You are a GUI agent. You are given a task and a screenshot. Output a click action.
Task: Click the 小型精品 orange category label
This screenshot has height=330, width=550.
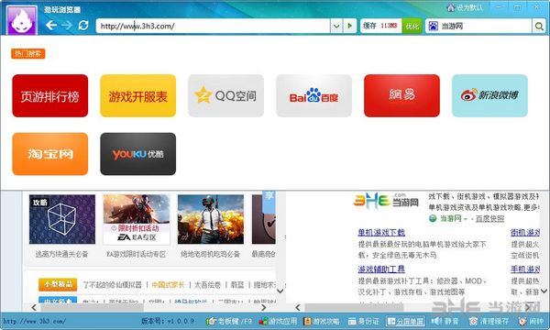point(58,284)
